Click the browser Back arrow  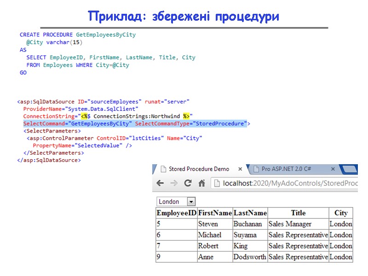(160, 183)
